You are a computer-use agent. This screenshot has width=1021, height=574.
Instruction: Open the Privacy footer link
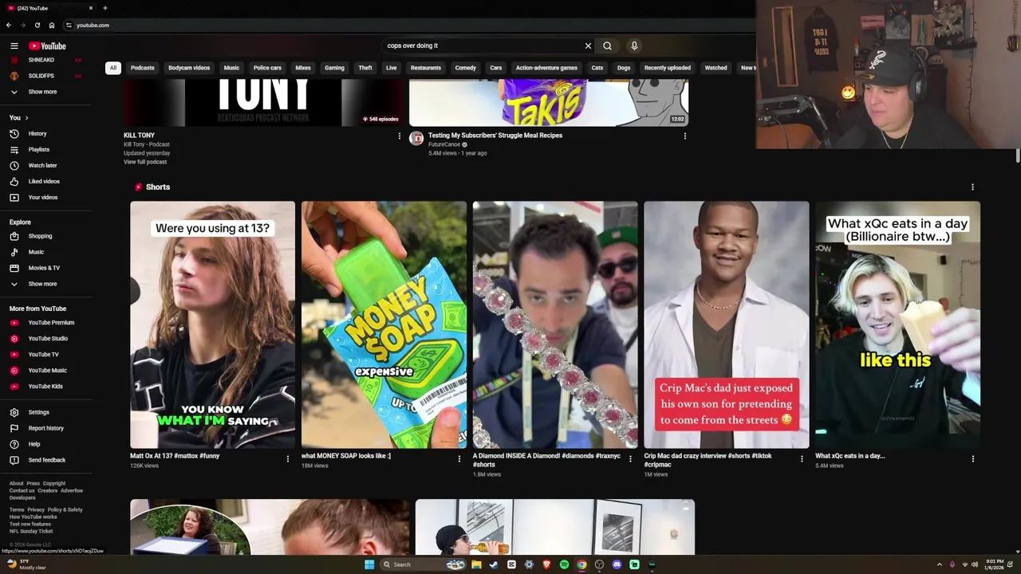36,509
